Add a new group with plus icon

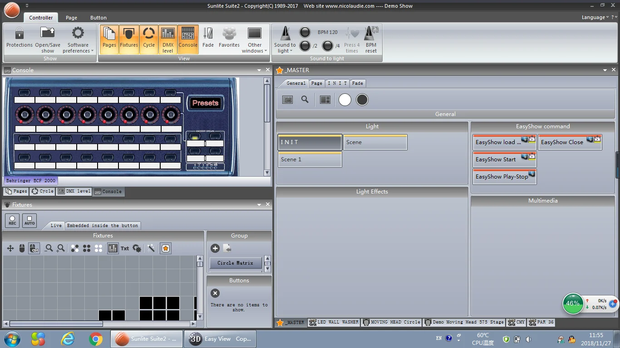pos(215,248)
